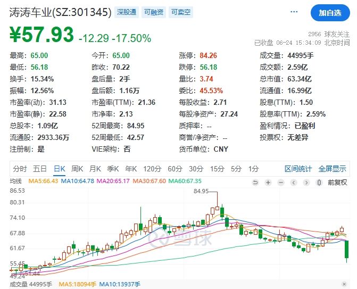
Task: Click the MA5:66.43 moving average label
Action: (43, 181)
